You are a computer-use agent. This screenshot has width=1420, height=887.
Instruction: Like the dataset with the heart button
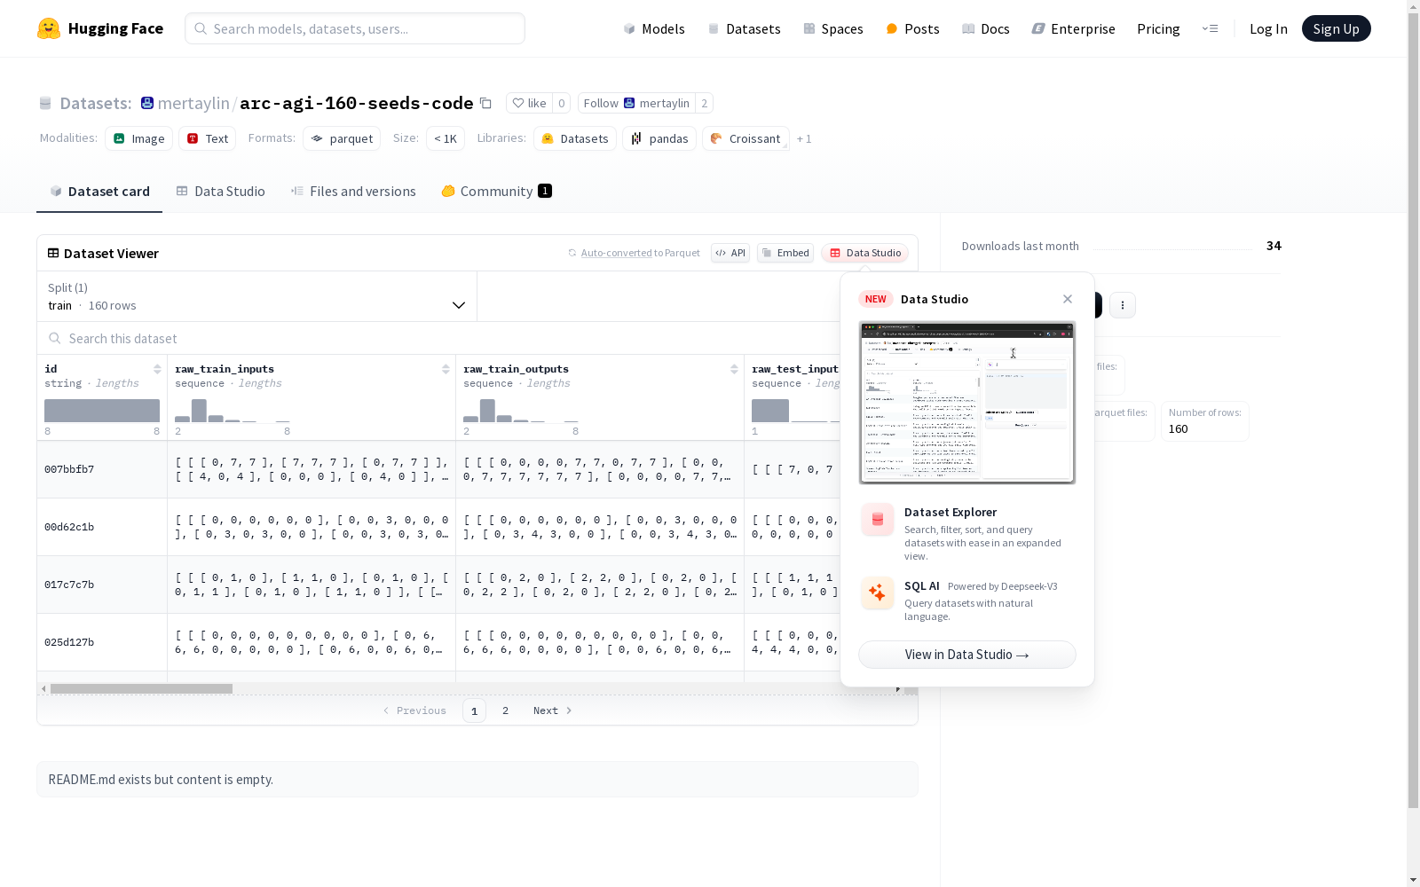pyautogui.click(x=529, y=103)
